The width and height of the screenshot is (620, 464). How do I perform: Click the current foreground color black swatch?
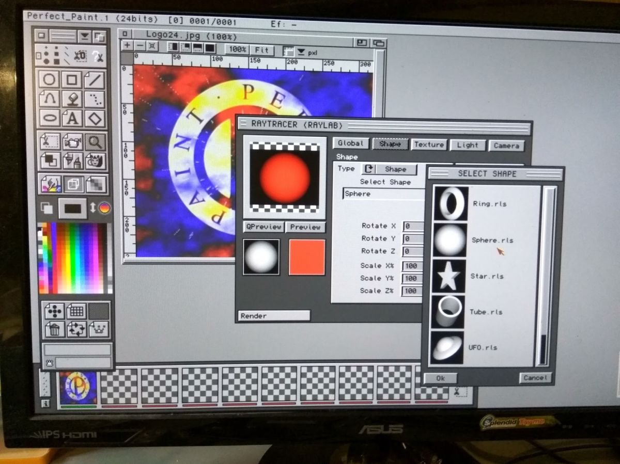click(72, 208)
